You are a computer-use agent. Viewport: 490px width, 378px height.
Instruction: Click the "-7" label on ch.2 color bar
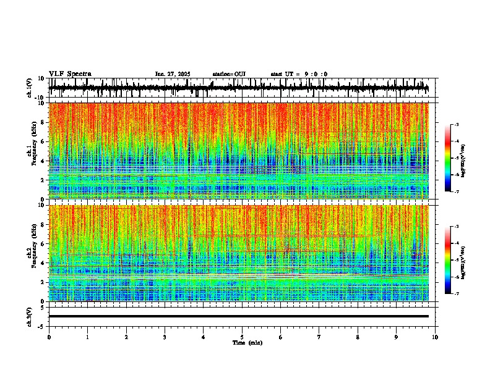click(457, 293)
